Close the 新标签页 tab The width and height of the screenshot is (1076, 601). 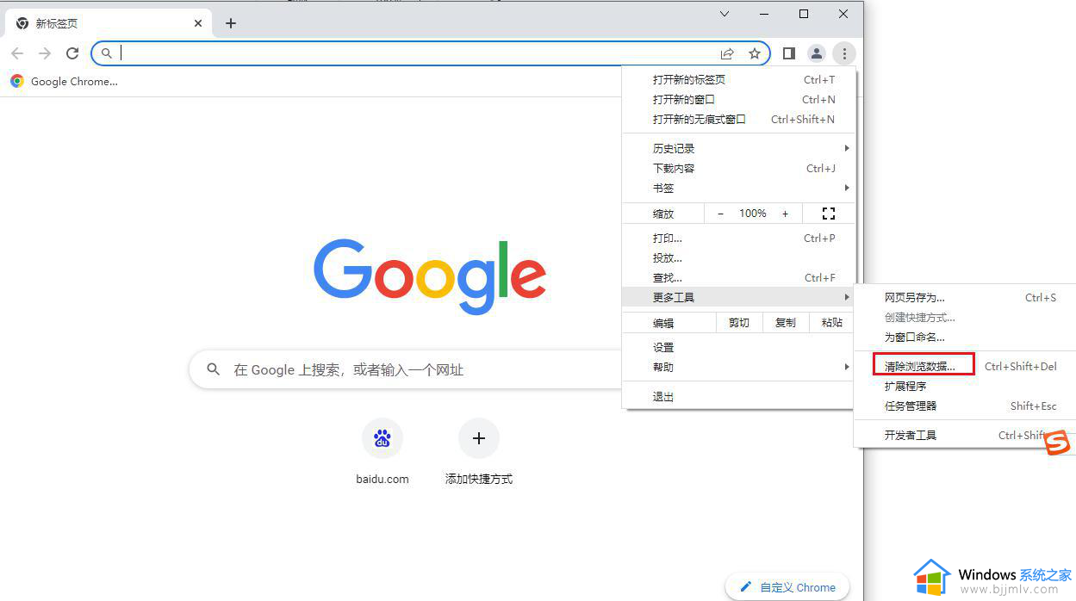[198, 23]
